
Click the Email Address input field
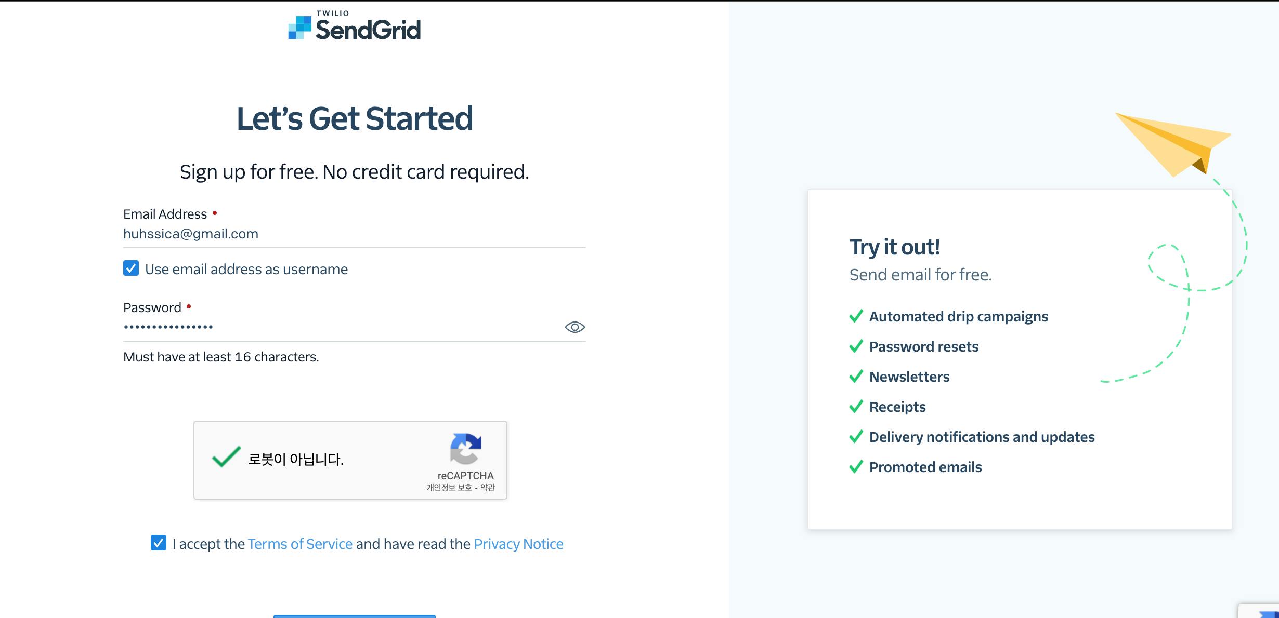(354, 234)
